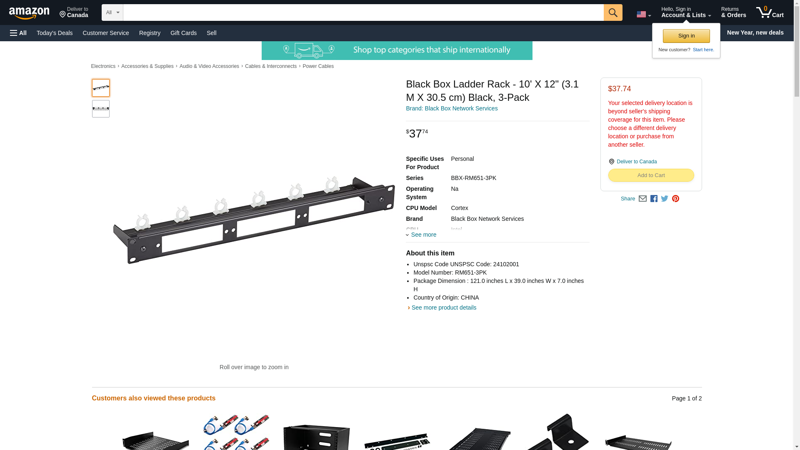Viewport: 800px width, 450px height.
Task: Go to Gift Cards
Action: (x=183, y=33)
